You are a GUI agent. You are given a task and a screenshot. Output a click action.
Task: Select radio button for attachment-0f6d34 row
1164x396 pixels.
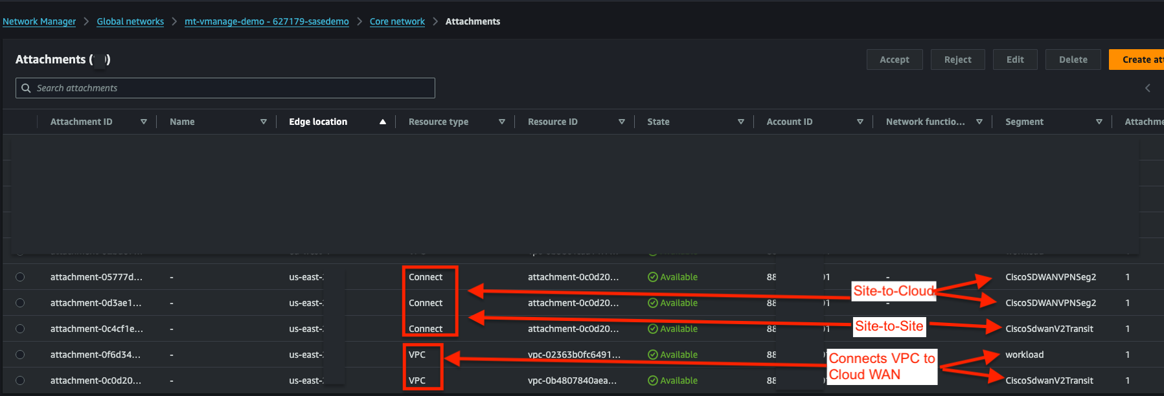20,355
